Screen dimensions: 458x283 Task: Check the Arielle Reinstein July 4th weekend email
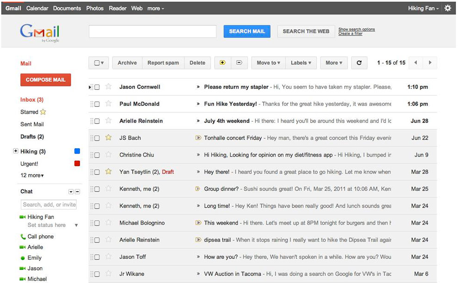(97, 121)
